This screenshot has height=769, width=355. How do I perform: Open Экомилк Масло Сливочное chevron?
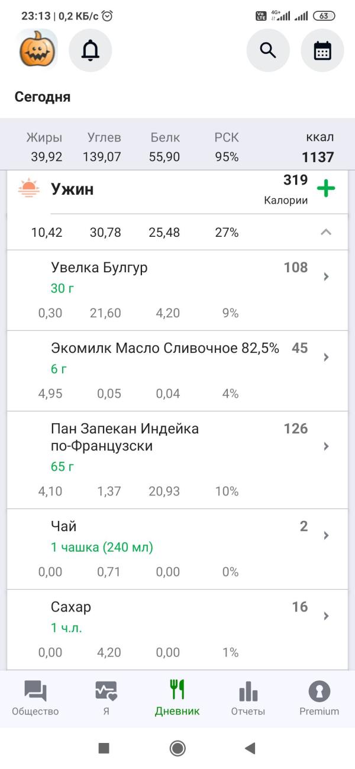coord(326,357)
